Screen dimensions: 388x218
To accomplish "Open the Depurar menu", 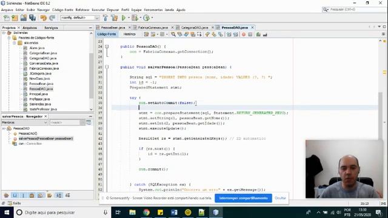I will [113, 10].
